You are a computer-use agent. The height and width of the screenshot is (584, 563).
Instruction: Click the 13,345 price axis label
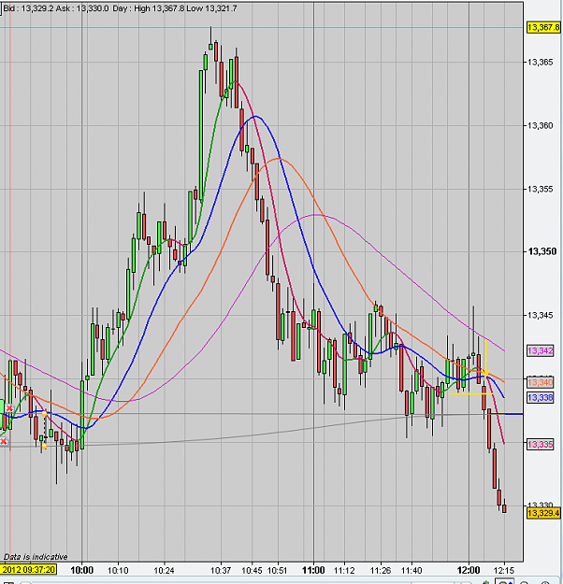click(x=541, y=316)
